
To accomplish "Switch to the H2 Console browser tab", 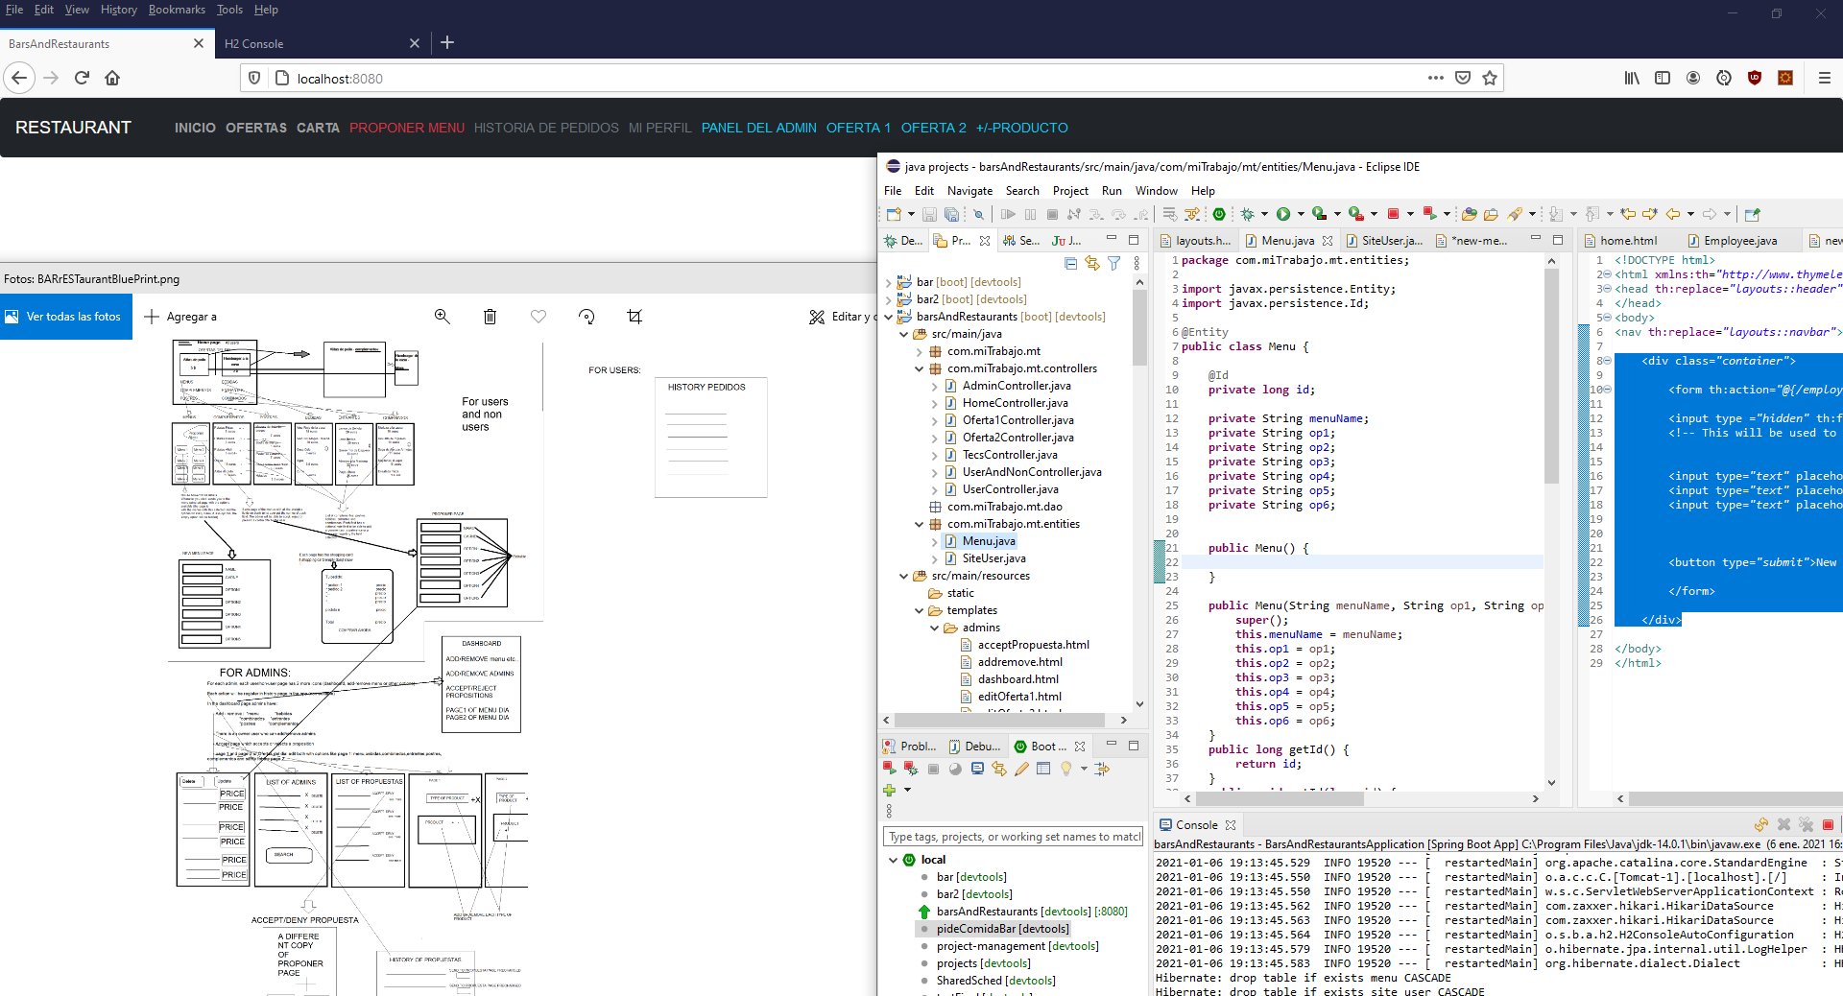I will click(254, 43).
